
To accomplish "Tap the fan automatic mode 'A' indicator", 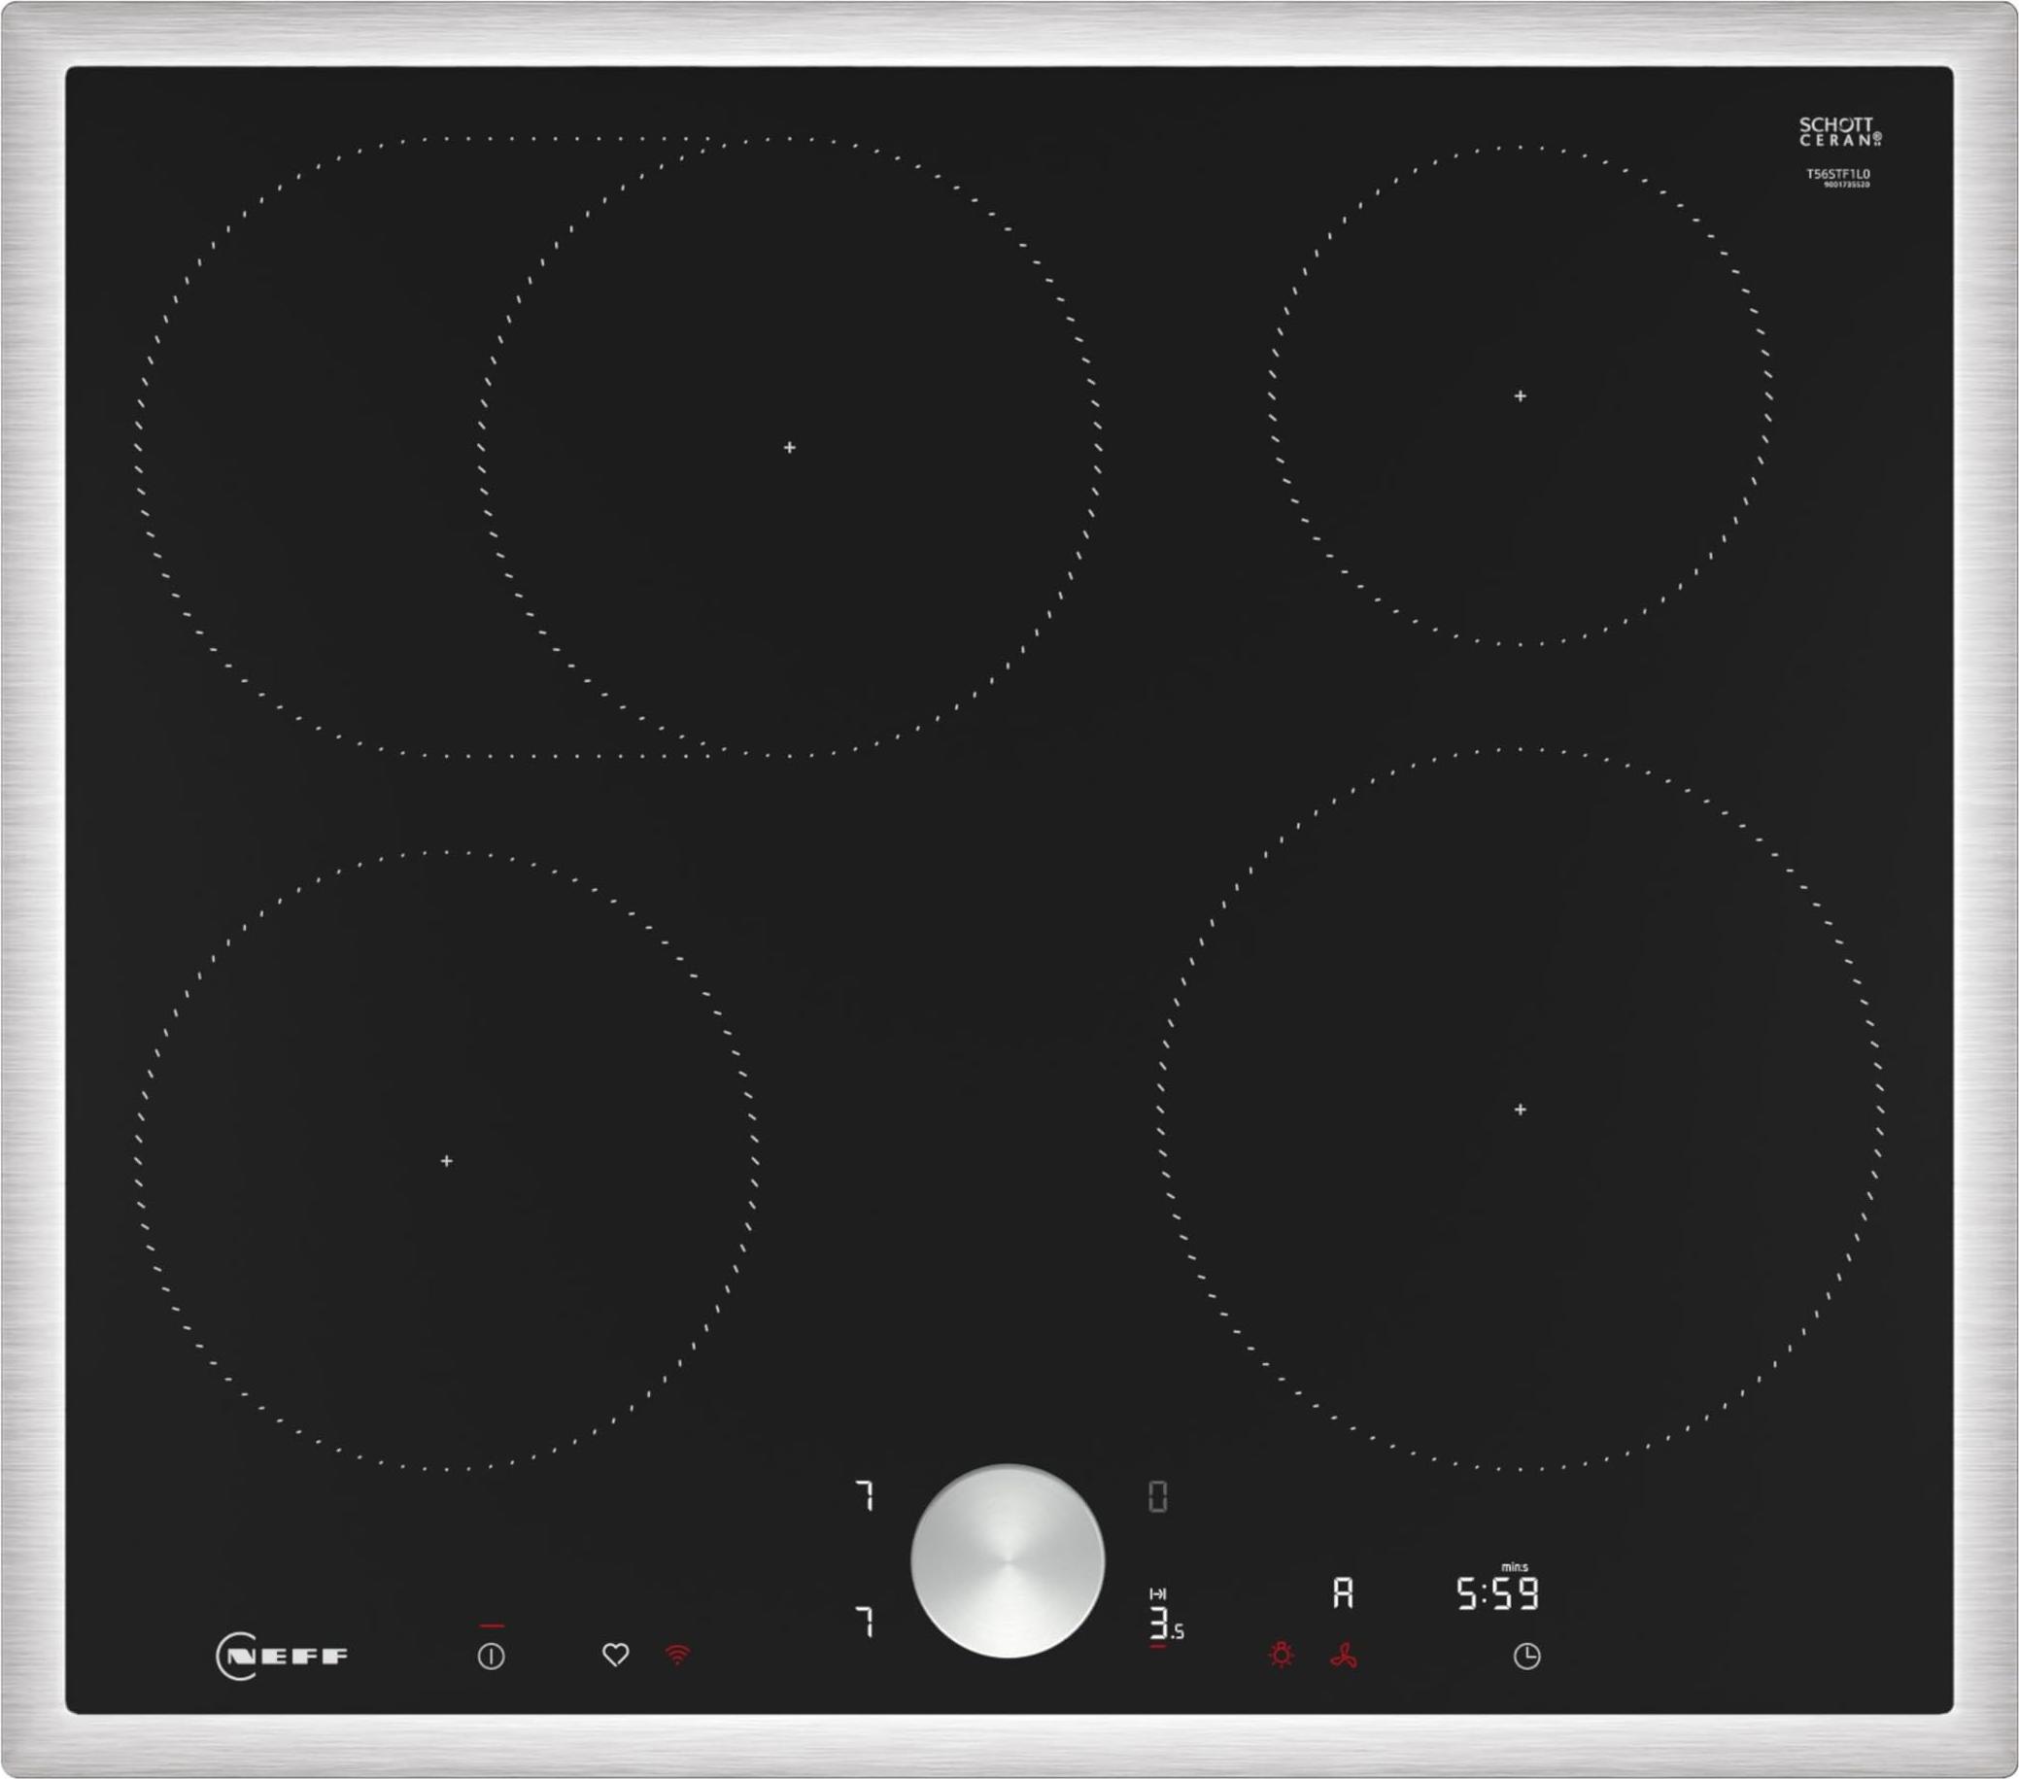I will tap(1343, 1592).
